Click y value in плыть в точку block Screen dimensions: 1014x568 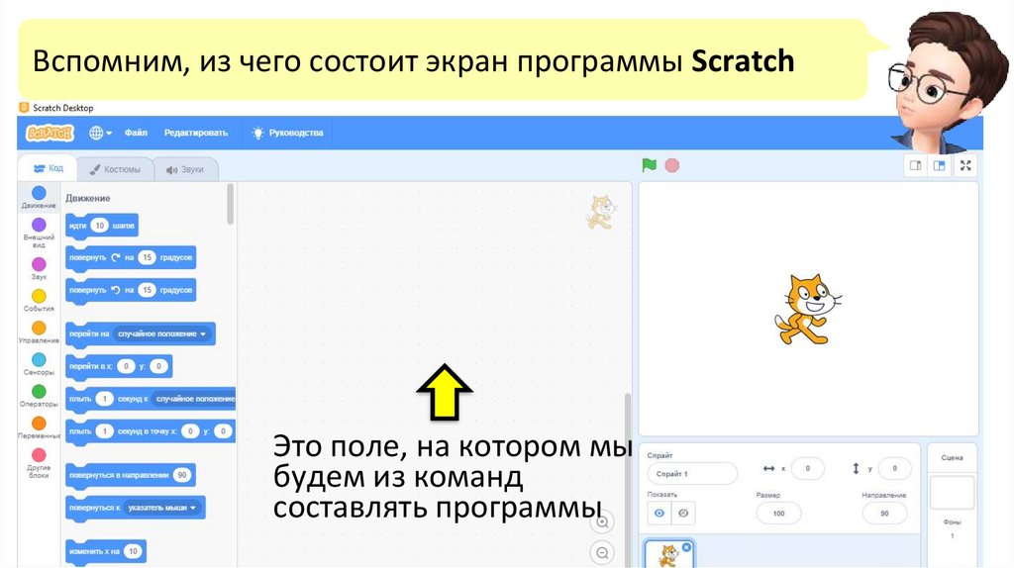pyautogui.click(x=223, y=431)
